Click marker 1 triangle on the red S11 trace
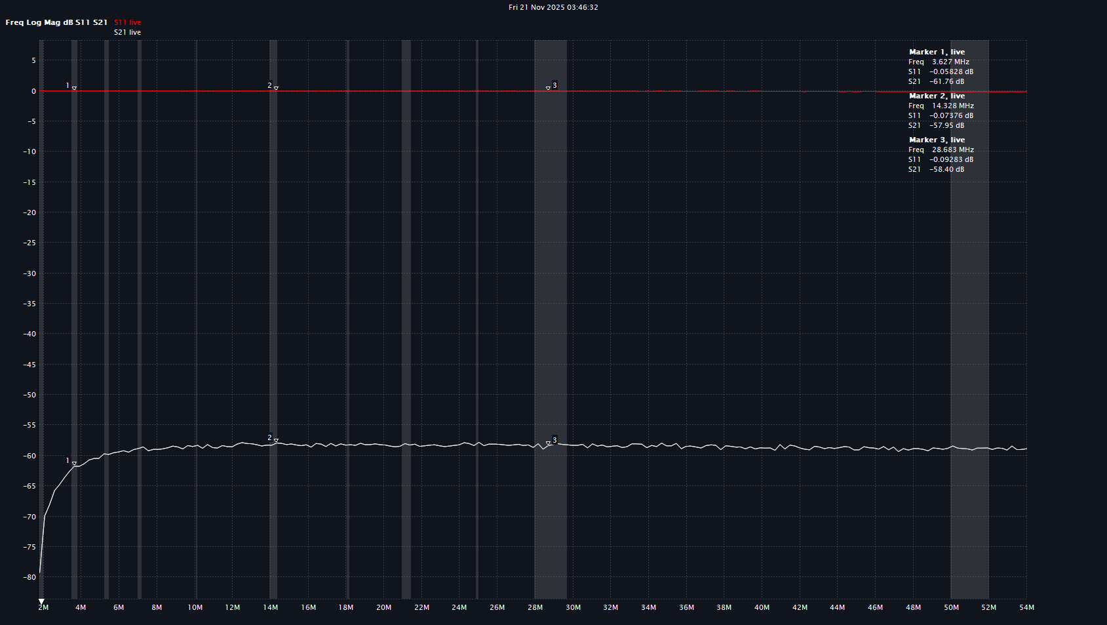Viewport: 1107px width, 625px height. [74, 88]
